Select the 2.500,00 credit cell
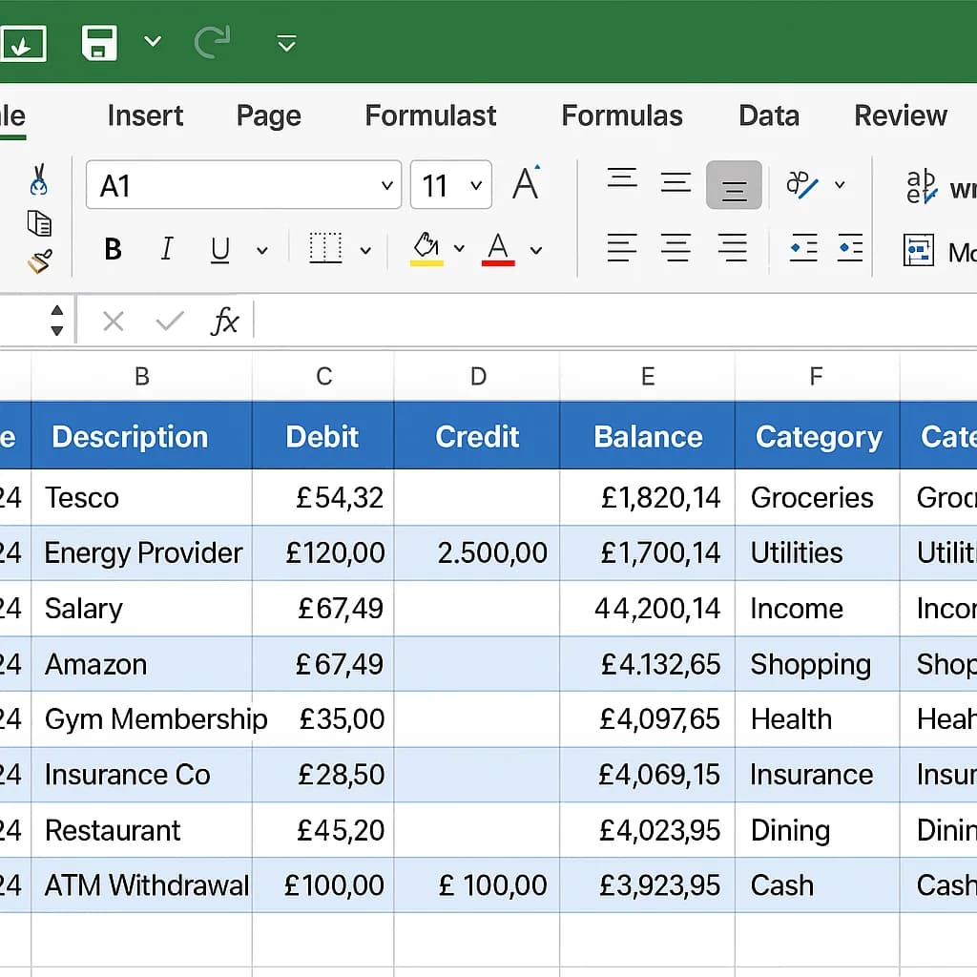Screen dimensions: 977x977 [x=477, y=552]
